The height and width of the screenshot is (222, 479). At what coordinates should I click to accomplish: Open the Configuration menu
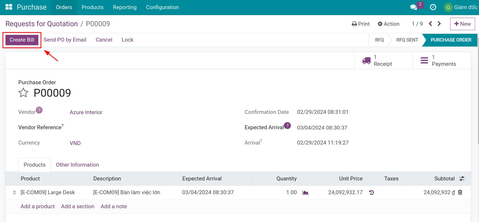[x=162, y=7]
